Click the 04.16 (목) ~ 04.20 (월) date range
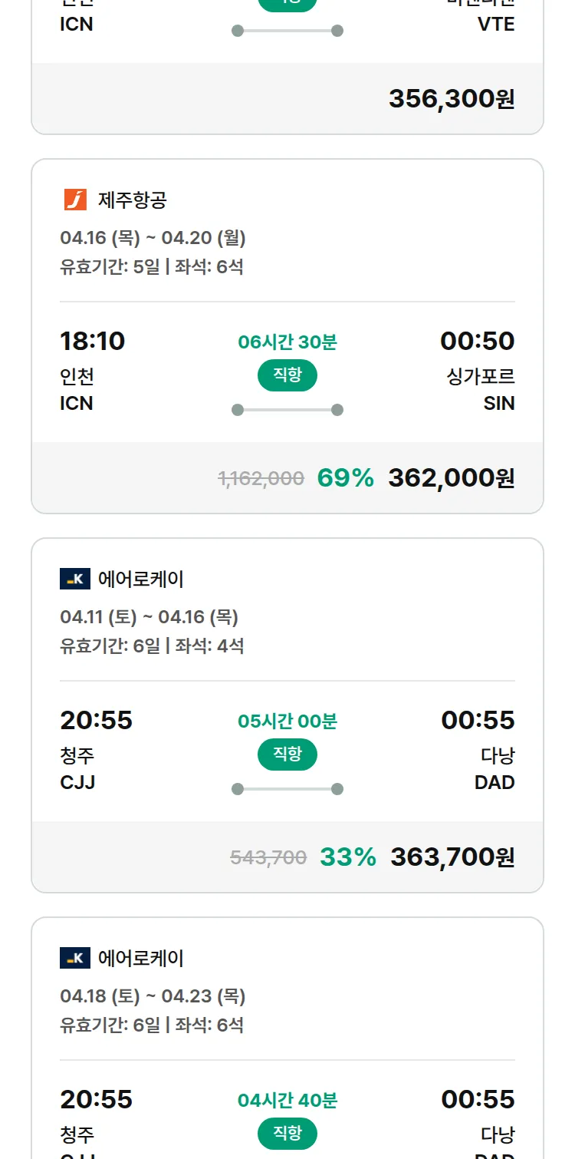The width and height of the screenshot is (575, 1159). (x=153, y=238)
